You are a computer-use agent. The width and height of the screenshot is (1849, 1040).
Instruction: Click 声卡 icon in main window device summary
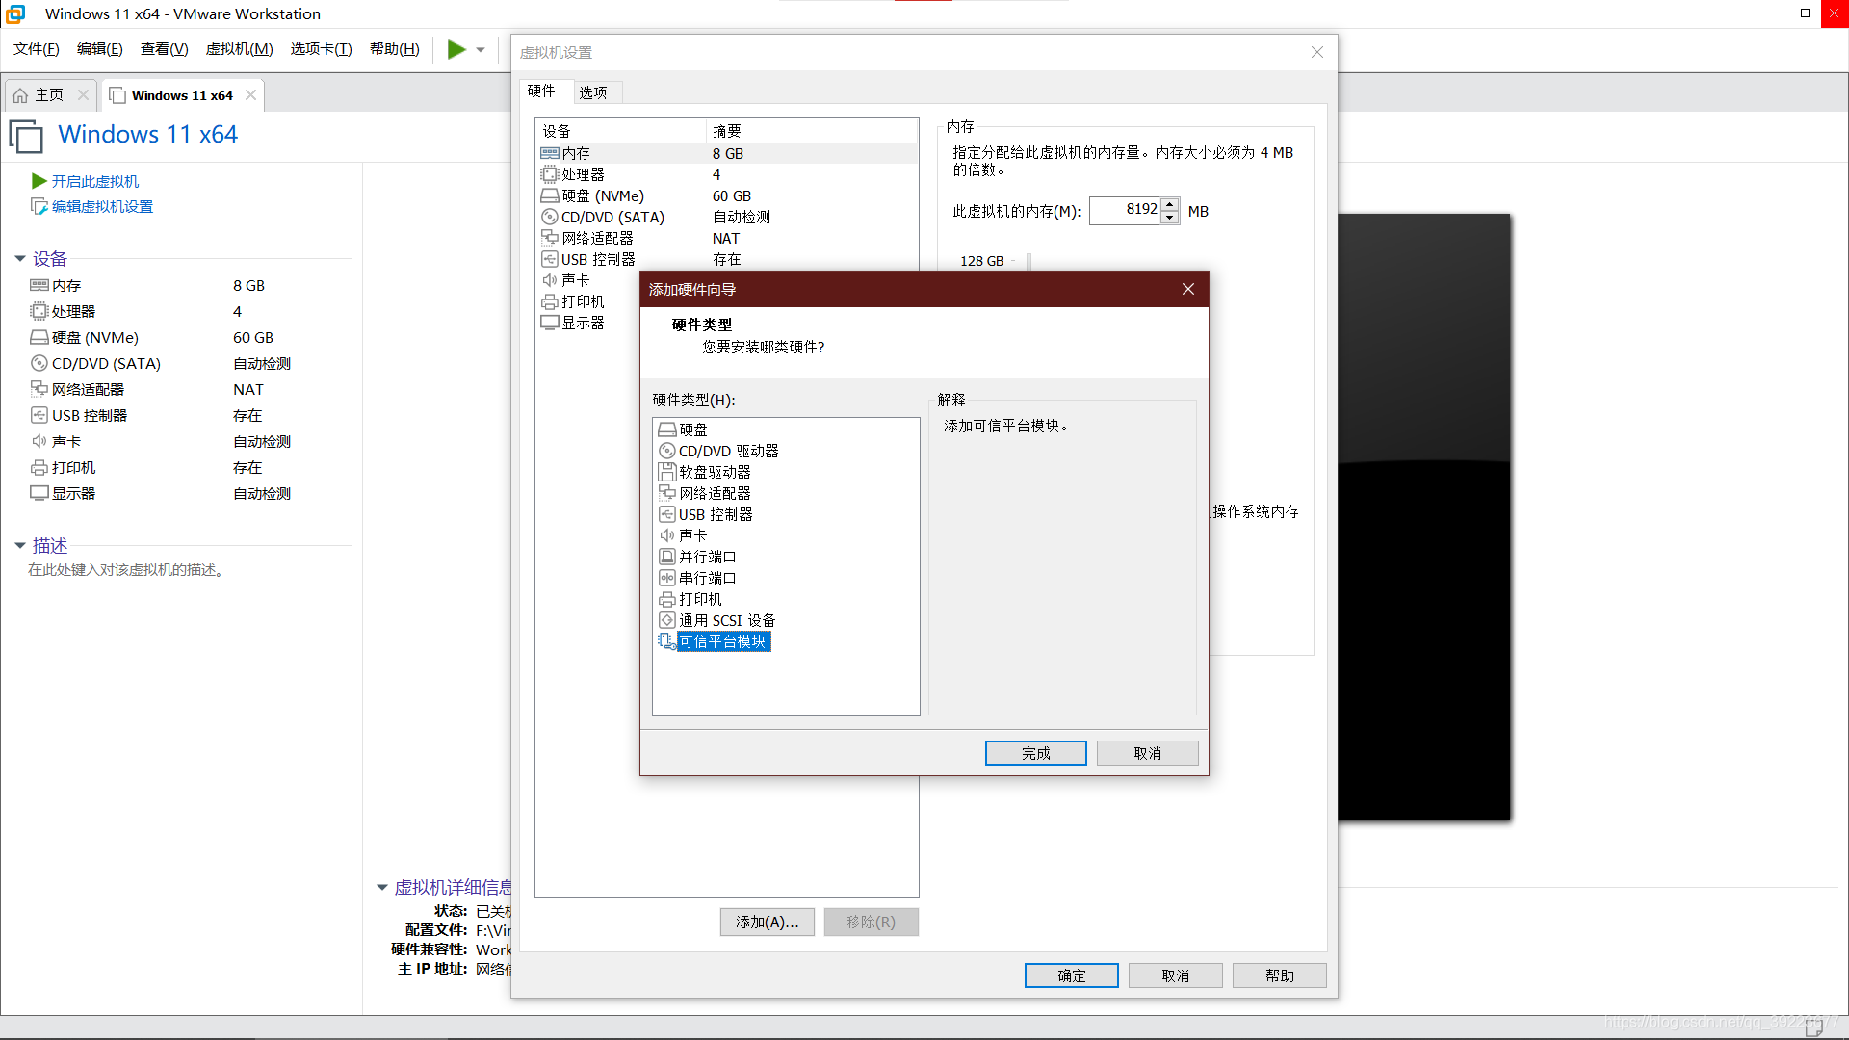(39, 441)
